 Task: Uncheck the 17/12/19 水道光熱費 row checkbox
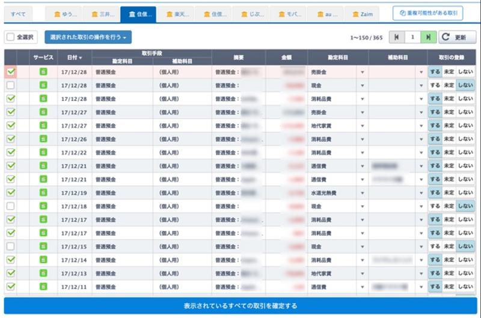11,192
